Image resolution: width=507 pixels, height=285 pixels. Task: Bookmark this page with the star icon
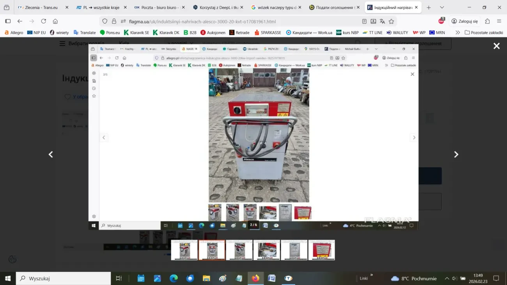pos(391,21)
